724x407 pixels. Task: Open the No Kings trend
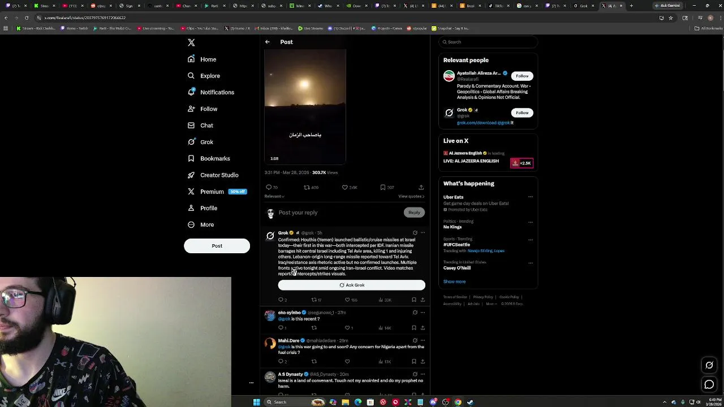(453, 227)
